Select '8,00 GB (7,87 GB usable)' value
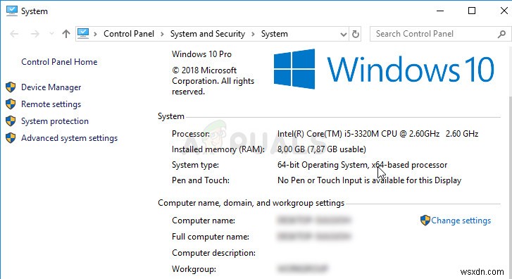 pyautogui.click(x=322, y=149)
